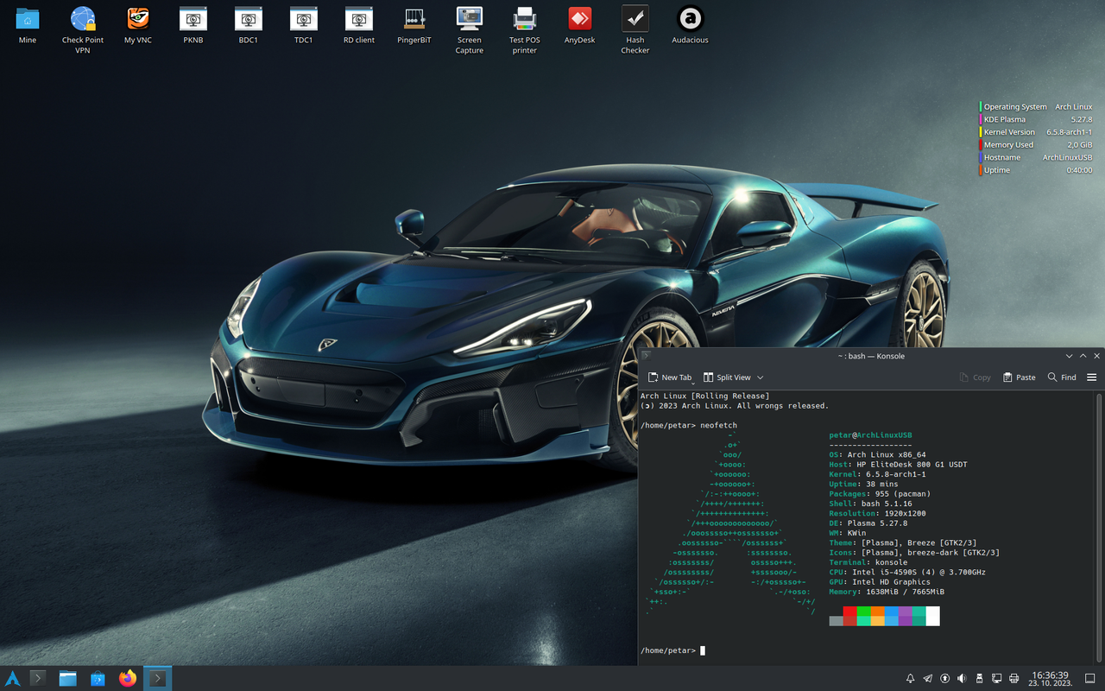The height and width of the screenshot is (691, 1105).
Task: Open the system updates tray icon
Action: (944, 679)
